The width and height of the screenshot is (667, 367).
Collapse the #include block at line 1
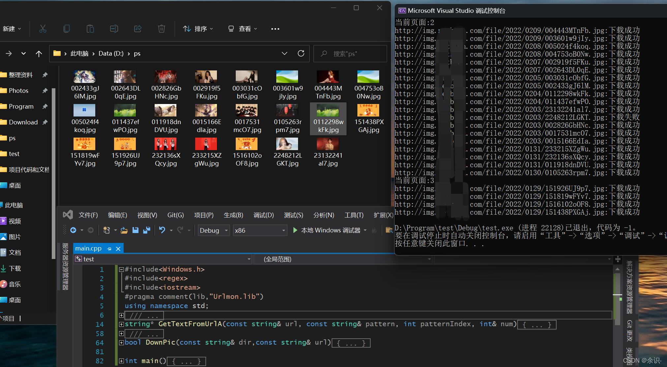tap(121, 270)
